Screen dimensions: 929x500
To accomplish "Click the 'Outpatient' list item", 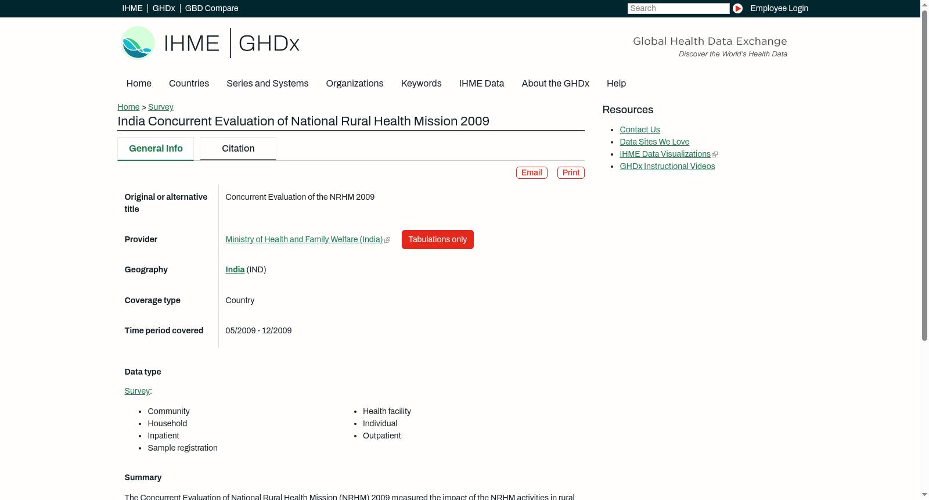I will (381, 436).
